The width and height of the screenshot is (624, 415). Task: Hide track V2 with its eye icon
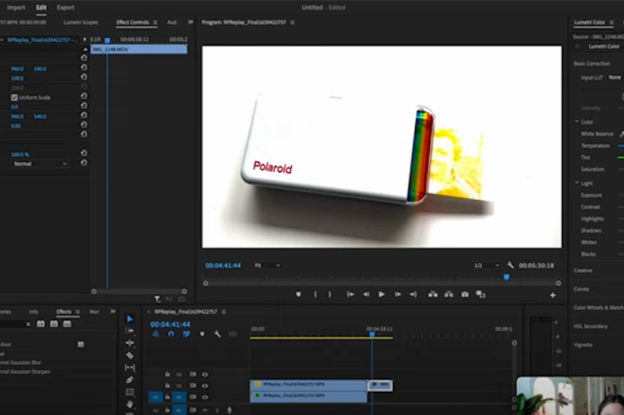(x=205, y=386)
